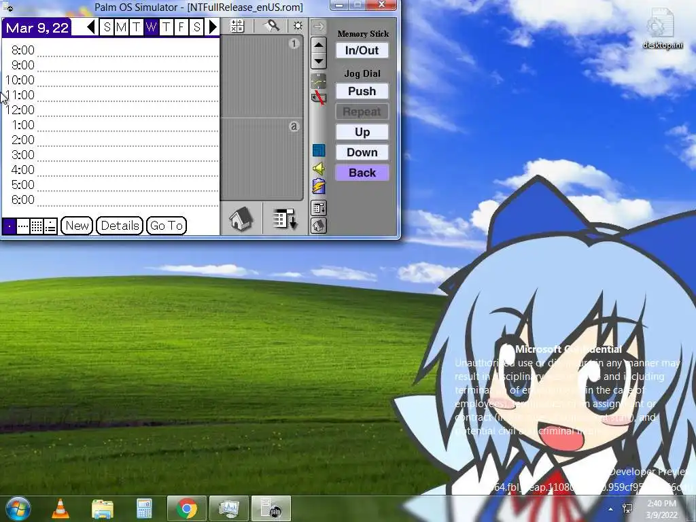The image size is (696, 522).
Task: Switch to Month view toggle
Action: [x=37, y=226]
